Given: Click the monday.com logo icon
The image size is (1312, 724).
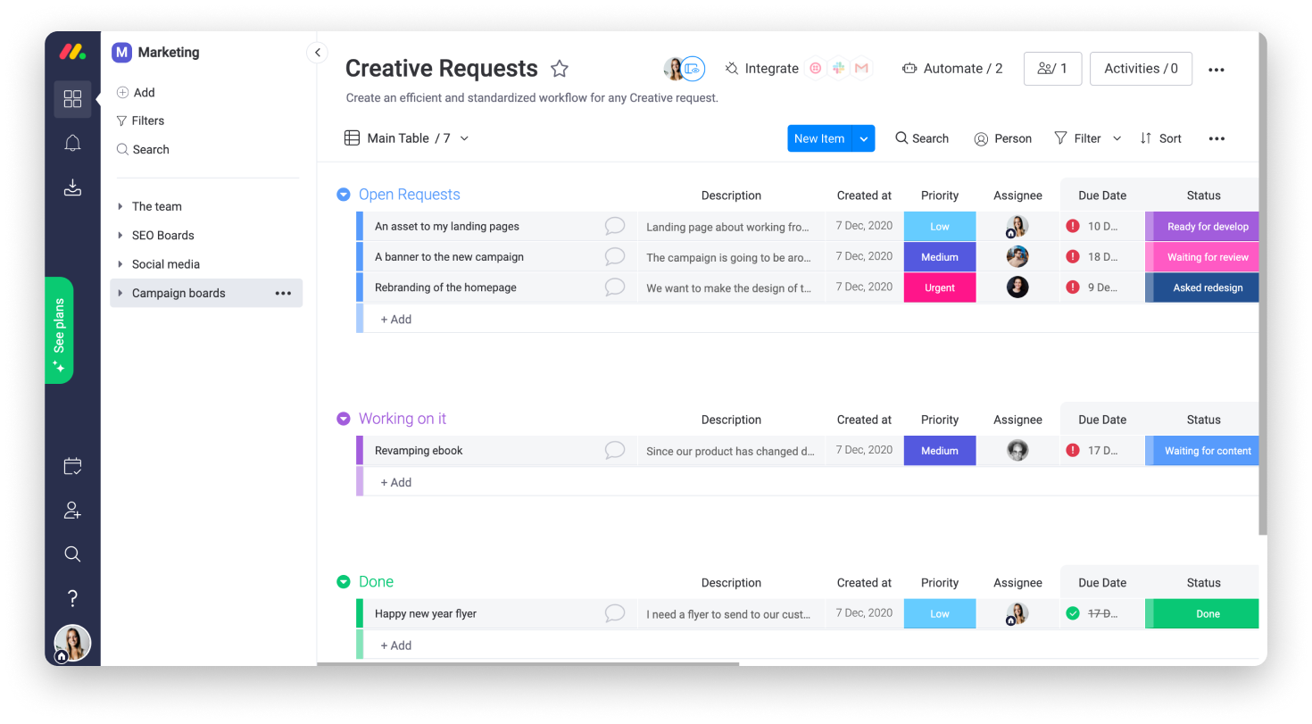Looking at the screenshot, I should pos(72,52).
